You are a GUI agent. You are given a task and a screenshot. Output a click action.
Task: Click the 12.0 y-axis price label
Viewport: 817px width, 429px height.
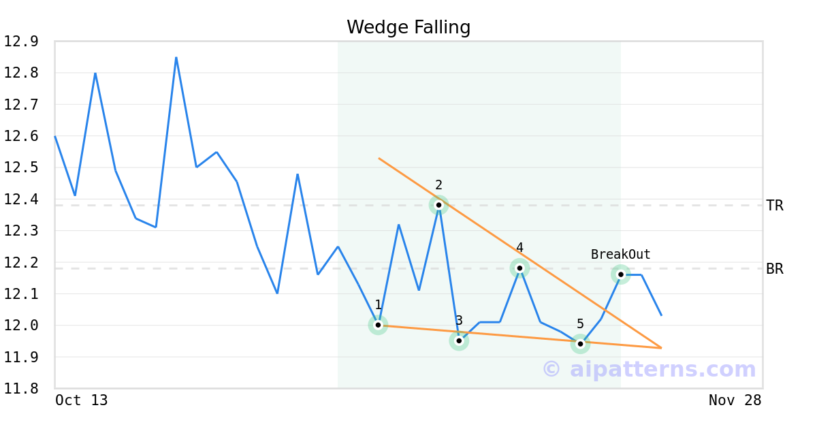point(21,325)
